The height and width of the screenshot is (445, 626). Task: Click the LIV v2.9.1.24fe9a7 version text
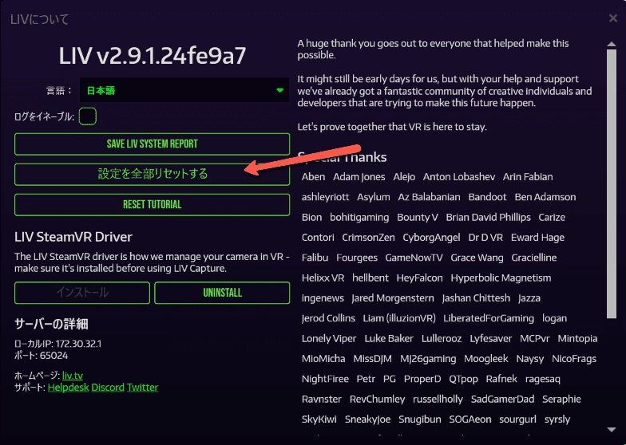(x=152, y=56)
